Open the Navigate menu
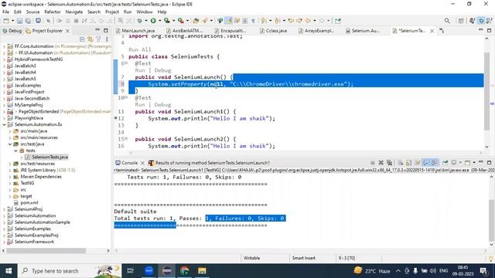Image resolution: width=495 pixels, height=278 pixels. pos(74,12)
